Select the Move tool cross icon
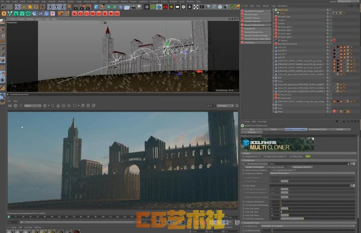Image resolution: width=361 pixels, height=233 pixels. point(24,7)
